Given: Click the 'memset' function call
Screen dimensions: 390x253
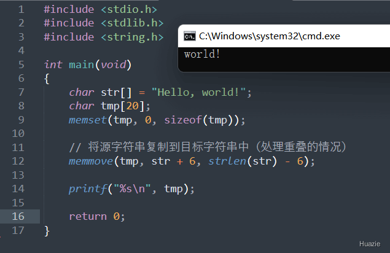Looking at the screenshot, I should click(88, 120).
